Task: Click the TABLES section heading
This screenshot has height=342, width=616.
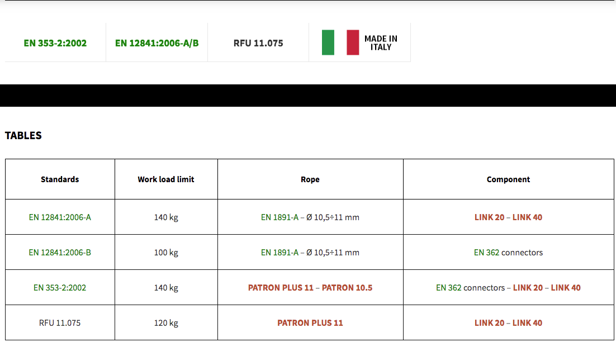Action: coord(23,135)
